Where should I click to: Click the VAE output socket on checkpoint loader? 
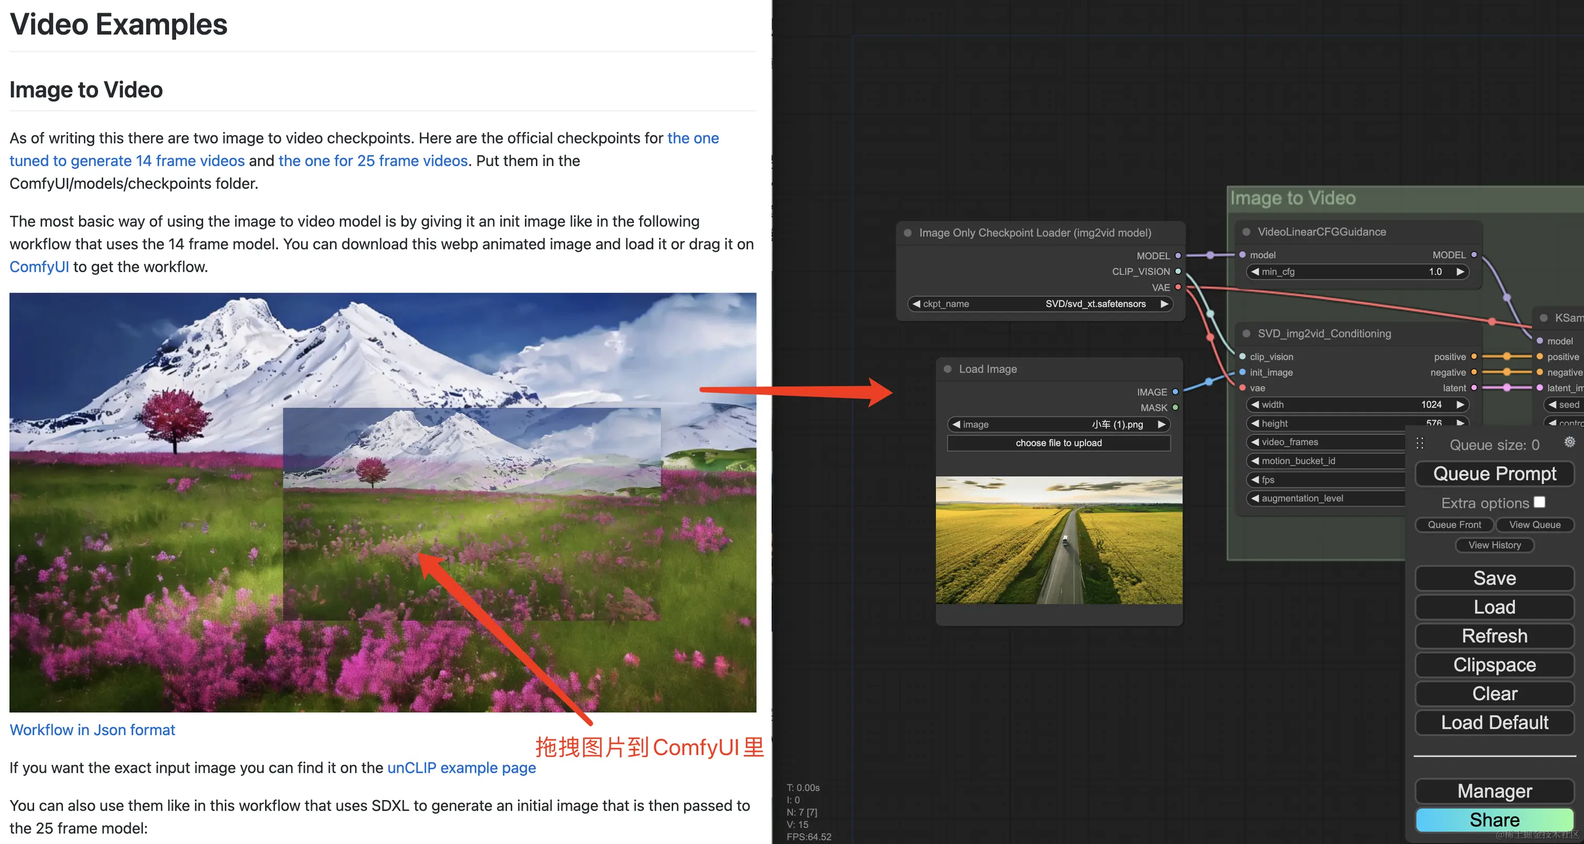[x=1178, y=287]
